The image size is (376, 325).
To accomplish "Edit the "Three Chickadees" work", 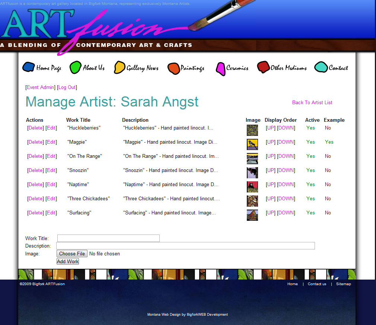I will (51, 199).
